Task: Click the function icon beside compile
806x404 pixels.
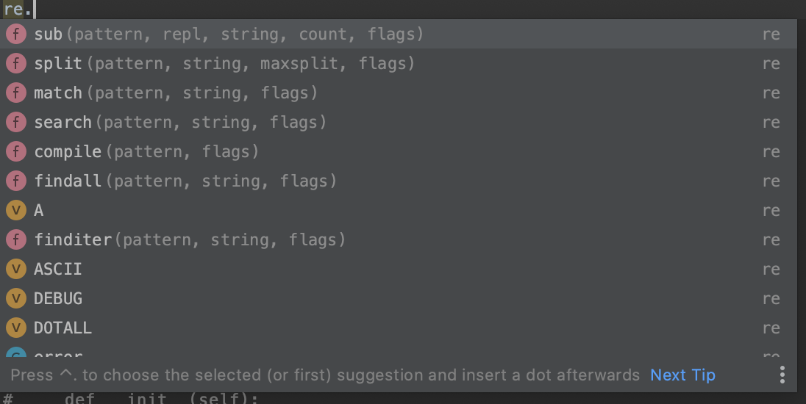Action: coord(15,152)
